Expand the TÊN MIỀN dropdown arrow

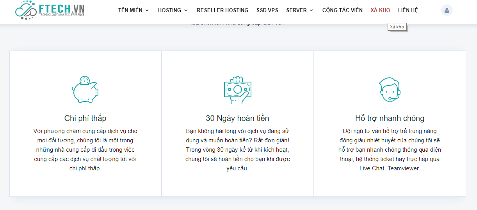147,10
